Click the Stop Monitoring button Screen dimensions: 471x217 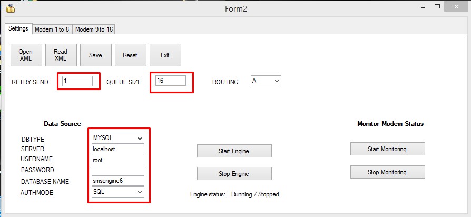tap(387, 172)
